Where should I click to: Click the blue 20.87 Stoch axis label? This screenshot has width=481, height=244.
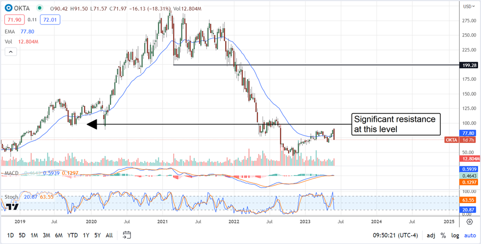pyautogui.click(x=469, y=209)
